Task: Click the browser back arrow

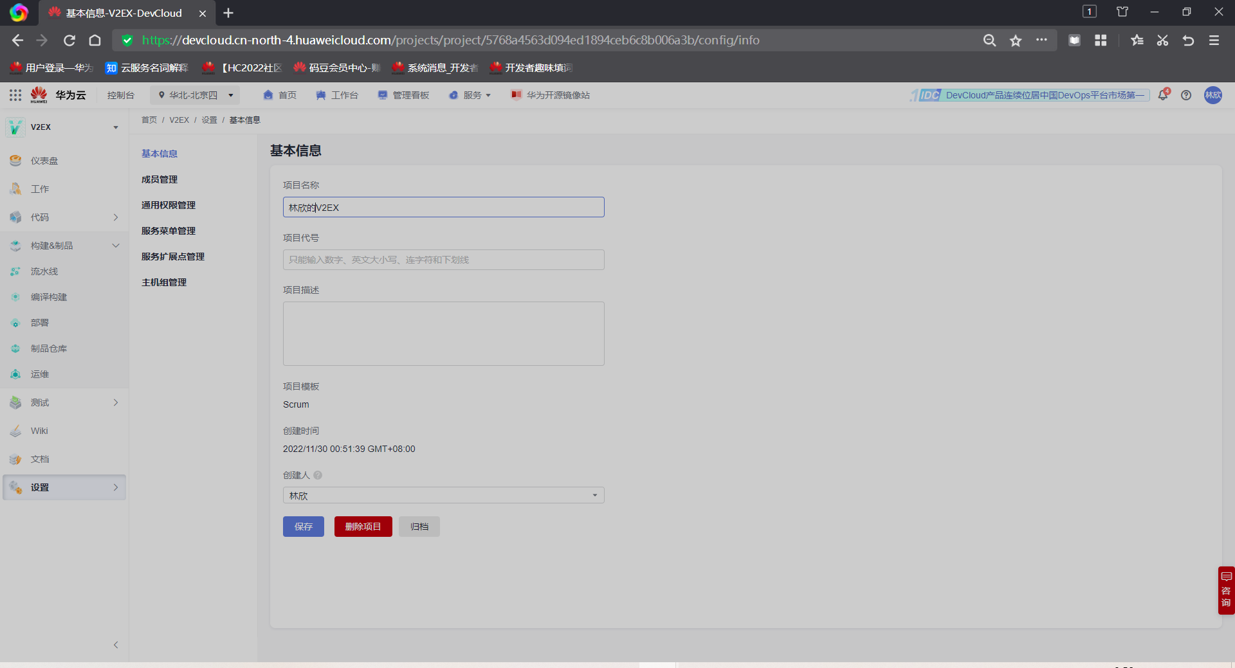Action: [x=17, y=41]
